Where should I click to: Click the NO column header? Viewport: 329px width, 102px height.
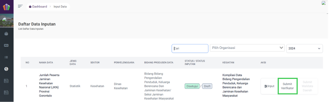27,62
